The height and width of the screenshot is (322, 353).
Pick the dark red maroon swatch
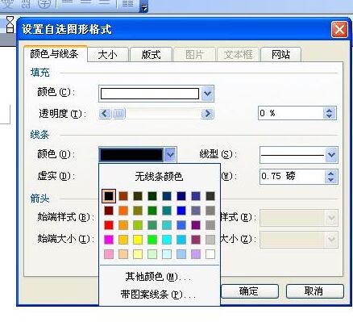[x=109, y=211]
